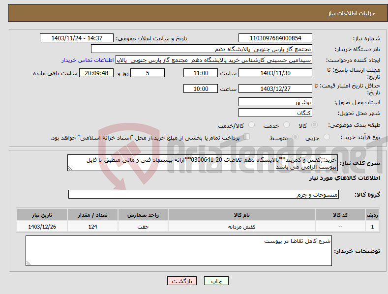This screenshot has width=388, height=294.
Task: Toggle the Islamic treasury payment checkbox
Action: (x=247, y=136)
